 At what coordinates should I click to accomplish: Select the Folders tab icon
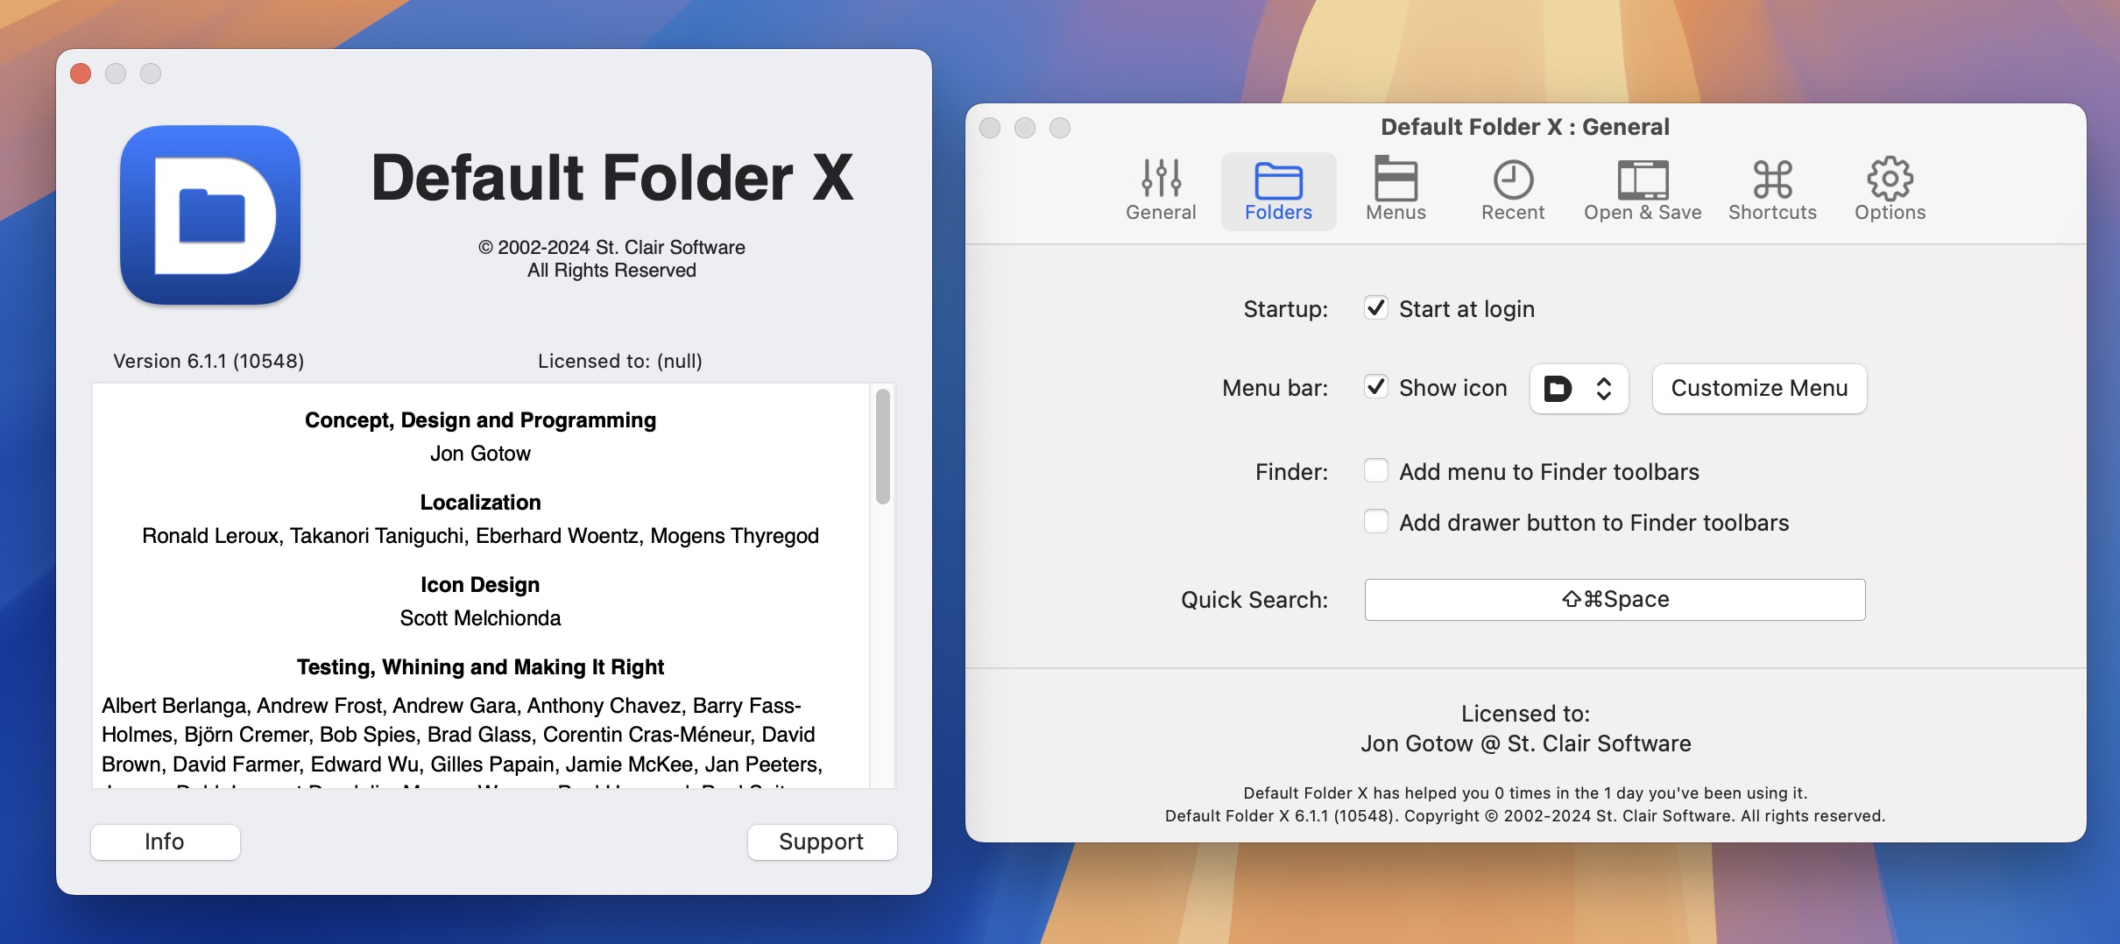pos(1278,180)
